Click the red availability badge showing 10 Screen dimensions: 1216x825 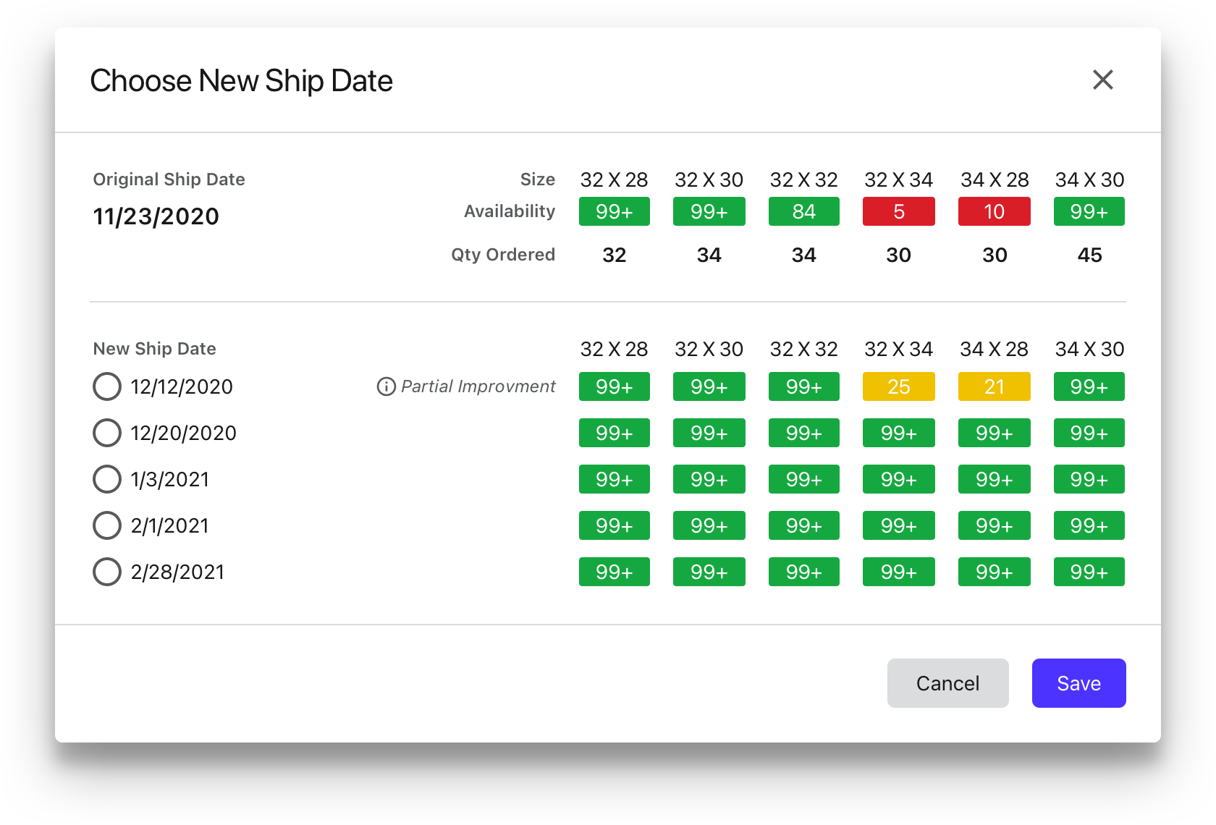coord(994,212)
